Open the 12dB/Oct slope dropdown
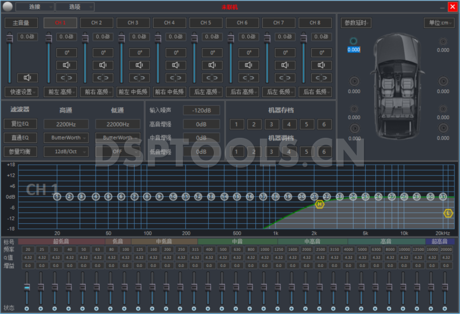460x314 pixels. (x=70, y=152)
